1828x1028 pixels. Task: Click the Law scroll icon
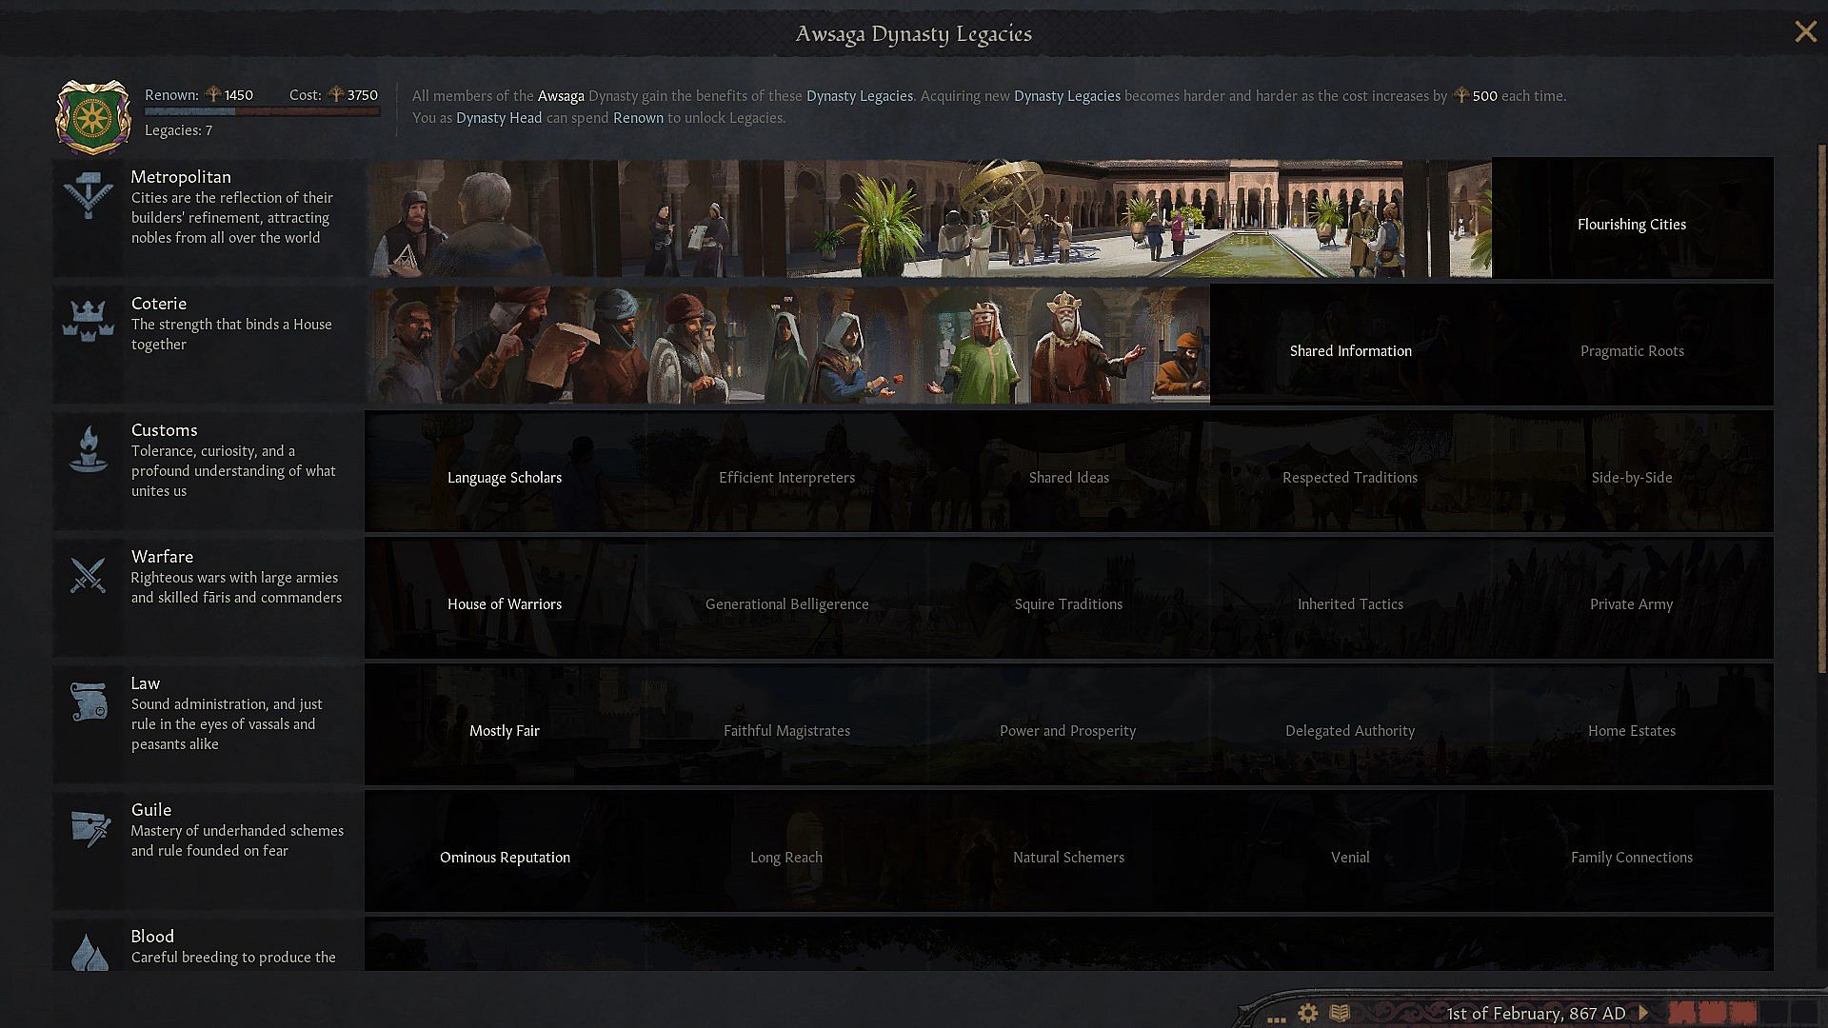click(89, 702)
